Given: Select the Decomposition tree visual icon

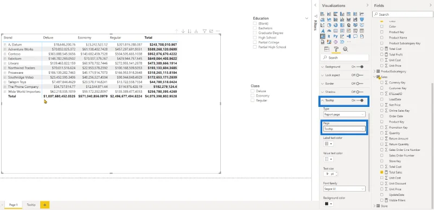Looking at the screenshot, I should (x=349, y=36).
